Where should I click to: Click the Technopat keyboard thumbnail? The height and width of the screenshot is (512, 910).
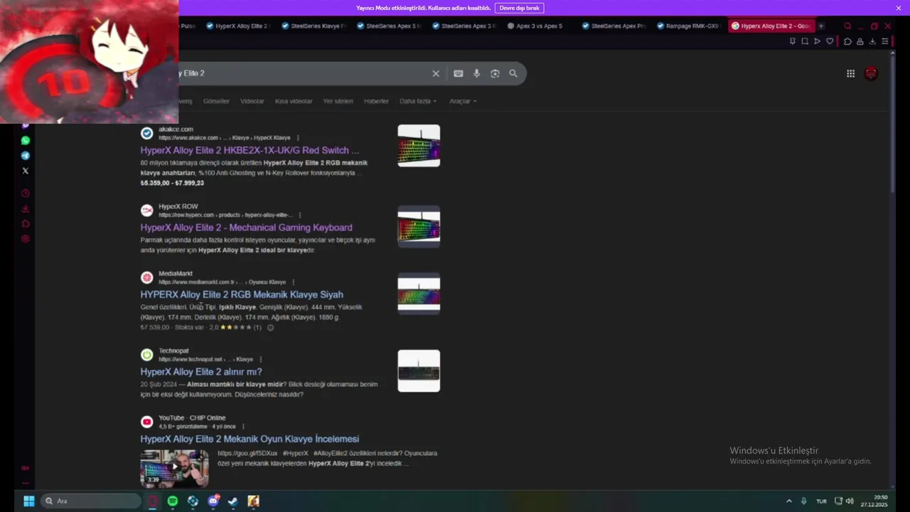click(x=419, y=371)
